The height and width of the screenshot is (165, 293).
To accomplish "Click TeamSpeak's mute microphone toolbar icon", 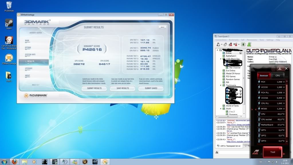I will [x=230, y=44].
